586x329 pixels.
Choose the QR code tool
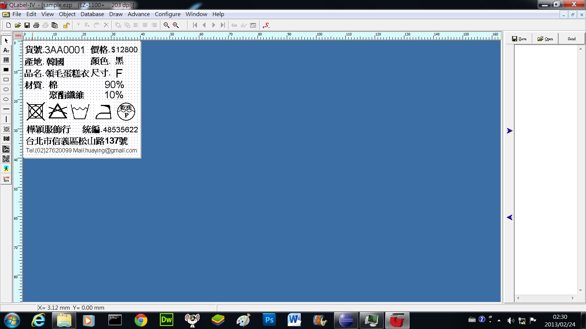point(6,159)
